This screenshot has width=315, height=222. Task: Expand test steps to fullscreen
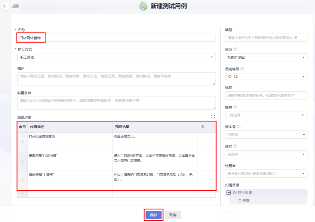[x=212, y=117]
